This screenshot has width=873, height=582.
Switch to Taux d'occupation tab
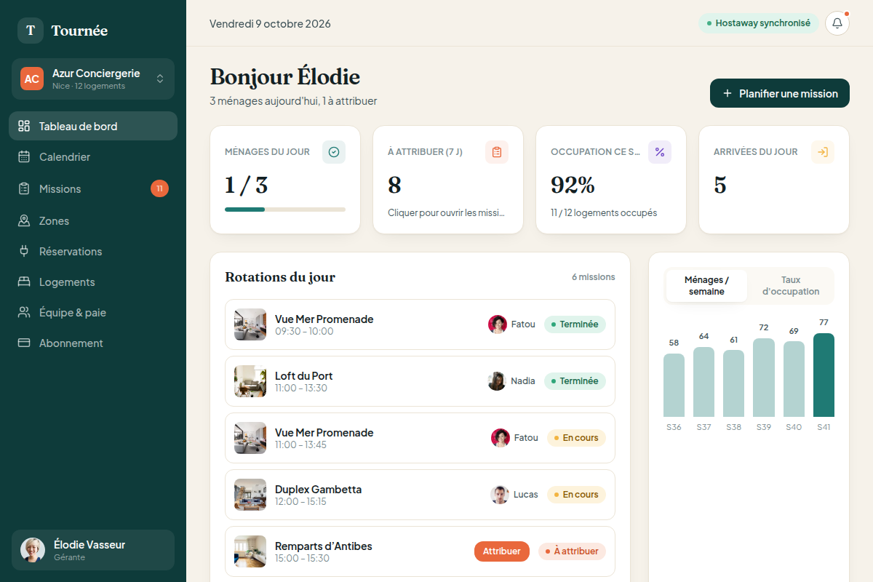click(x=791, y=286)
